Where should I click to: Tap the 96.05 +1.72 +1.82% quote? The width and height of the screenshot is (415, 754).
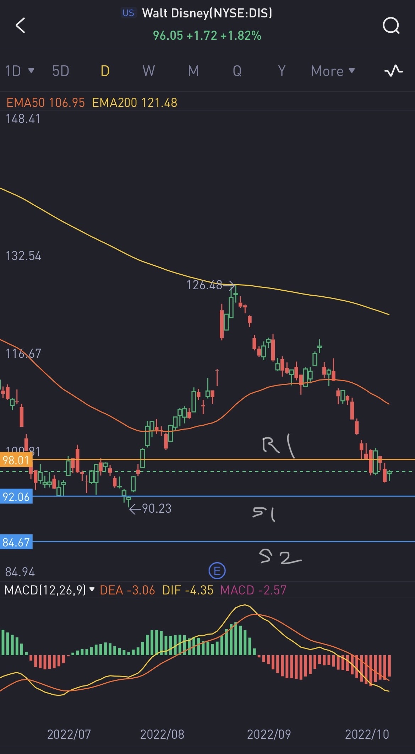click(207, 36)
